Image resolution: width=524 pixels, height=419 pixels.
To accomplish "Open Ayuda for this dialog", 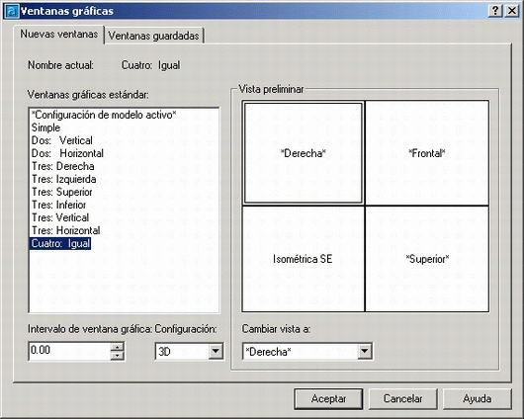I will pyautogui.click(x=477, y=398).
